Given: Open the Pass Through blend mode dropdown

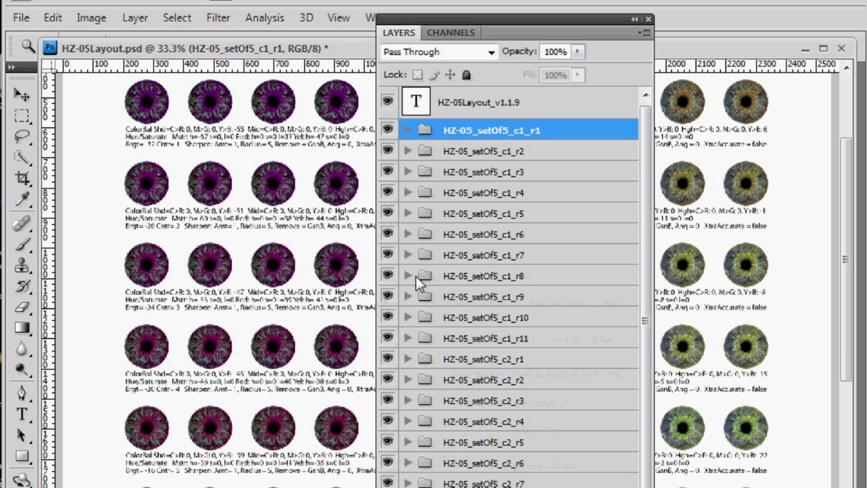Looking at the screenshot, I should click(x=439, y=52).
